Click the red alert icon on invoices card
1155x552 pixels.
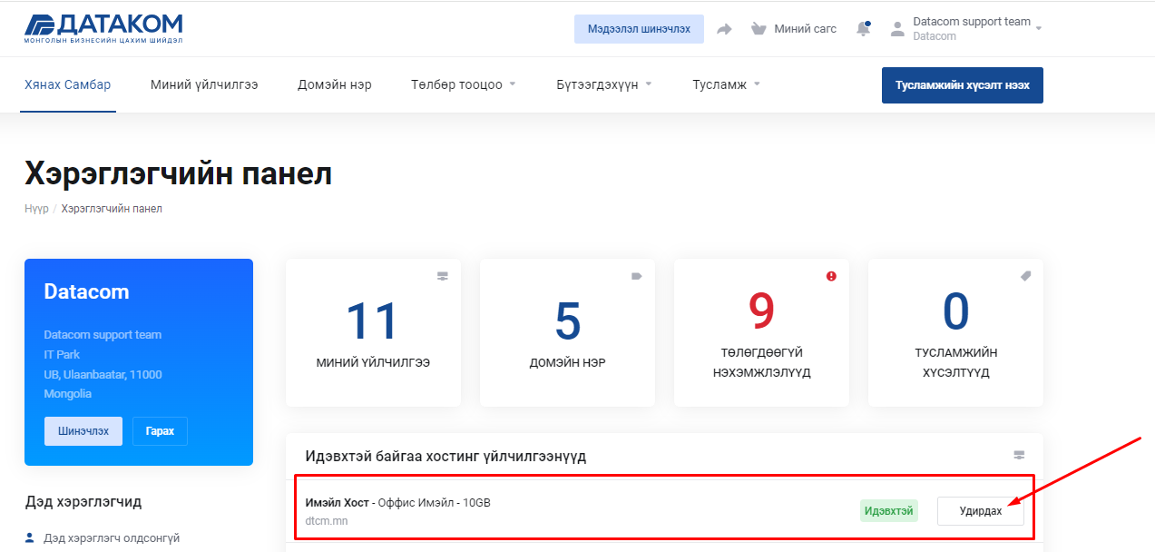(831, 276)
